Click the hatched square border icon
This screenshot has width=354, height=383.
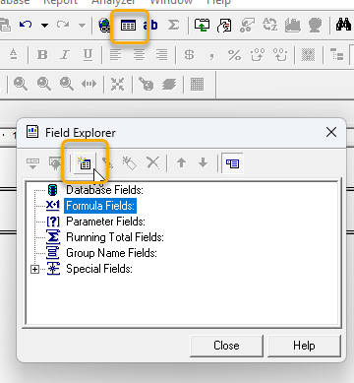tap(308, 55)
